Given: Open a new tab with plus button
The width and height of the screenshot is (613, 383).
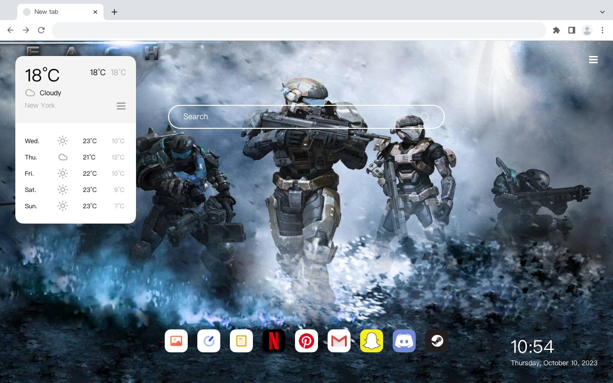Looking at the screenshot, I should click(114, 12).
